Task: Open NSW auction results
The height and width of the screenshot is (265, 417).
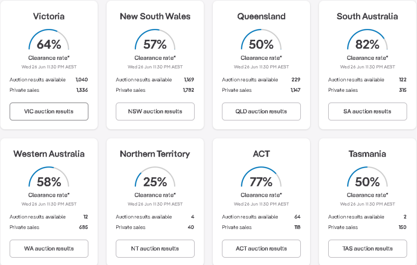Action: pyautogui.click(x=155, y=111)
